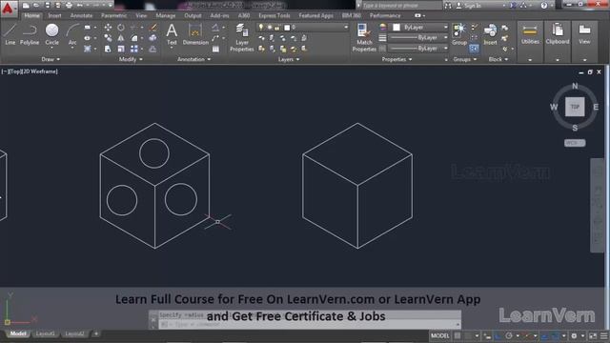The height and width of the screenshot is (343, 610).
Task: Switch to the View ribbon tab
Action: coord(141,15)
